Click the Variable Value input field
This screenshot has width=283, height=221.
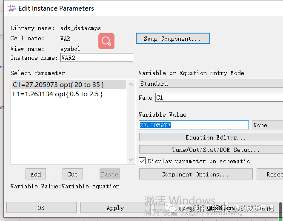pos(194,125)
